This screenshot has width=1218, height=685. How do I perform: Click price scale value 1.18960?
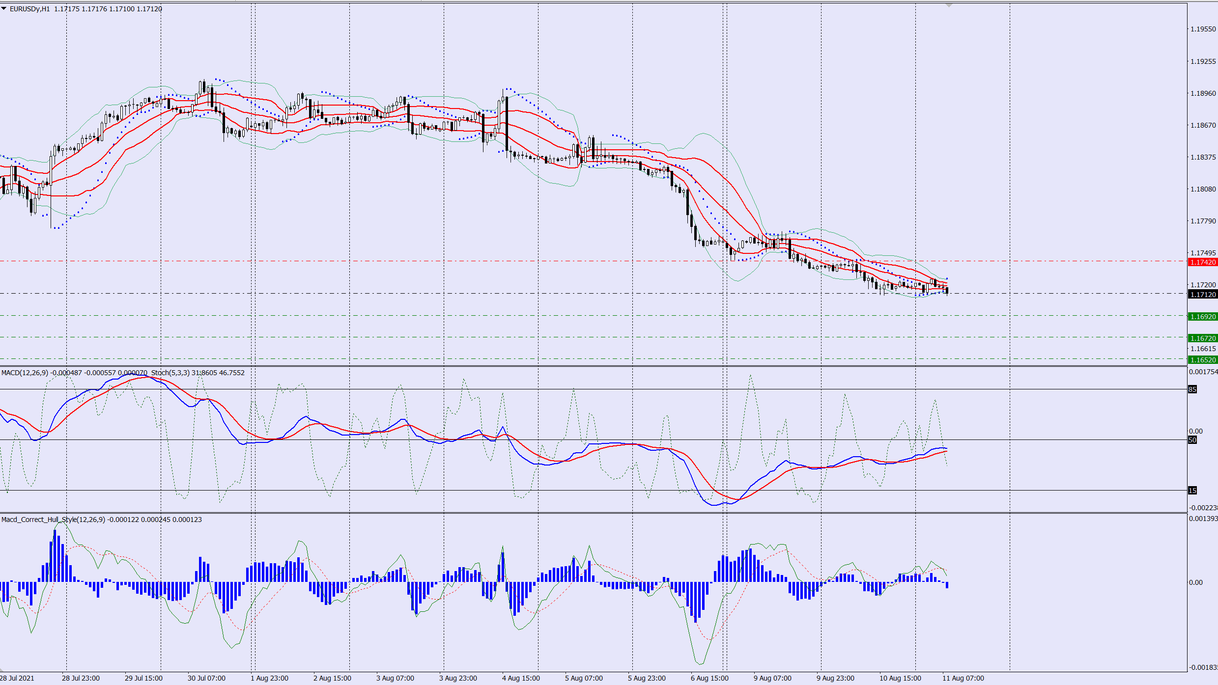(x=1203, y=93)
